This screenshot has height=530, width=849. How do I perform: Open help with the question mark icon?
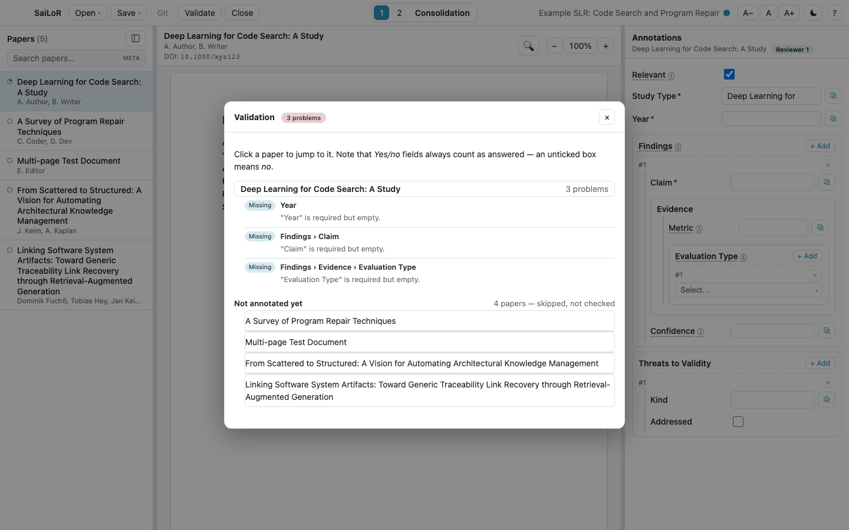(834, 13)
